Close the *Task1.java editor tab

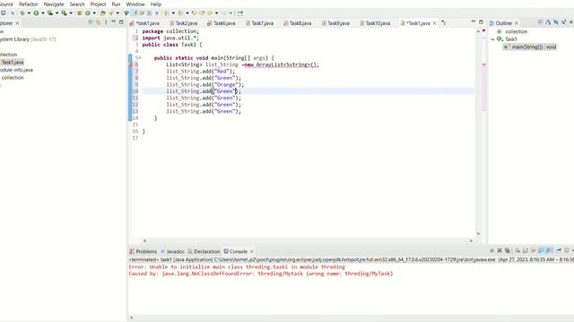(434, 23)
